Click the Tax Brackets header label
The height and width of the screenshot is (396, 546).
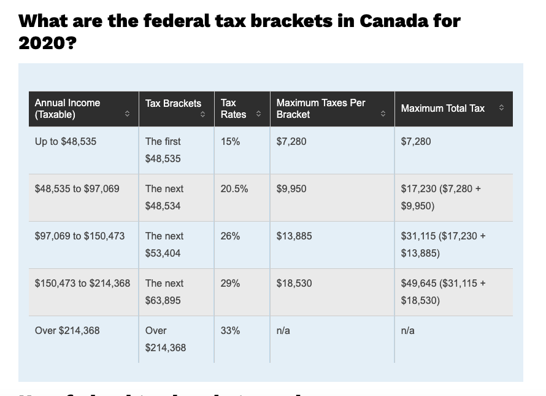click(173, 104)
